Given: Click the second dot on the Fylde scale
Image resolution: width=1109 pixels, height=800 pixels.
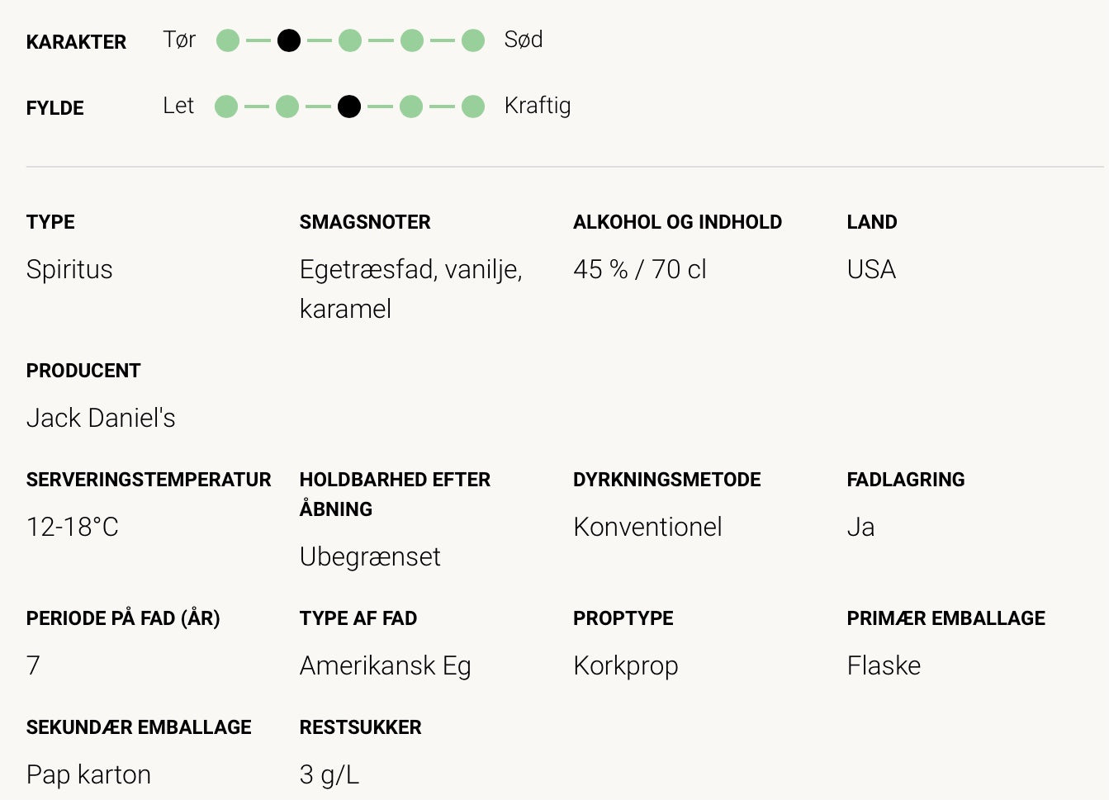Looking at the screenshot, I should 287,107.
